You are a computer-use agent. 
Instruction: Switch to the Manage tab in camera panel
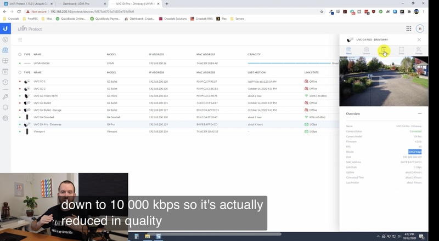coord(419,50)
